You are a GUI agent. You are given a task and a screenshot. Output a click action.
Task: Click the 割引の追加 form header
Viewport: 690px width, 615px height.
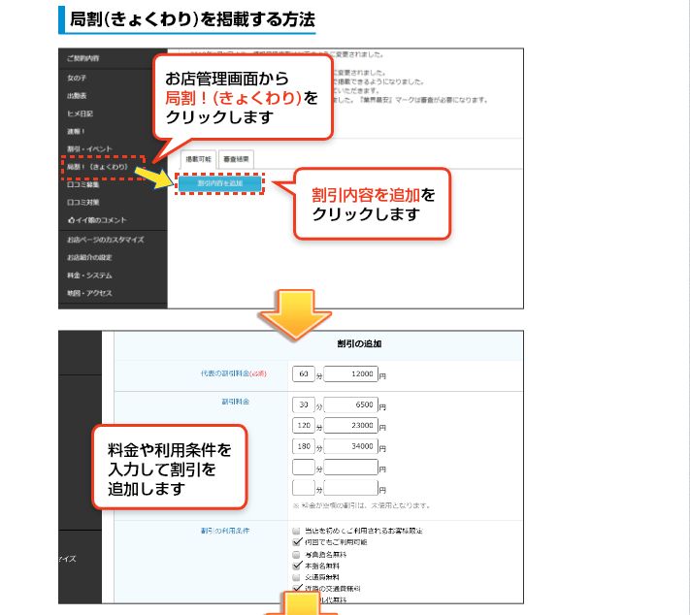point(359,343)
